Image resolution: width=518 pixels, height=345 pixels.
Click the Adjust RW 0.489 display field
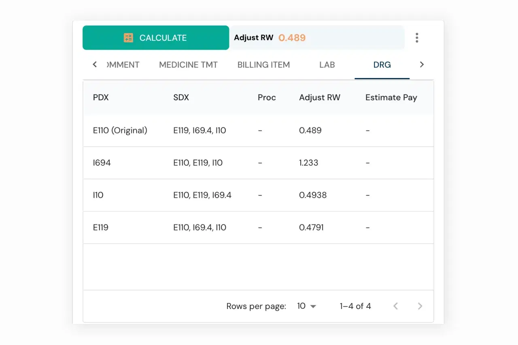316,38
